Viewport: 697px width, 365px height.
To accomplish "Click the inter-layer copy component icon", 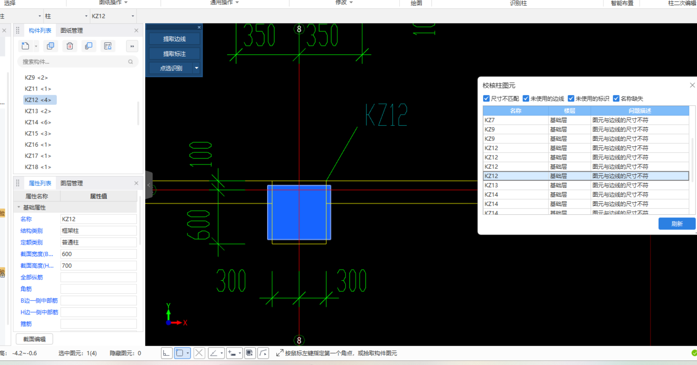I will [89, 46].
